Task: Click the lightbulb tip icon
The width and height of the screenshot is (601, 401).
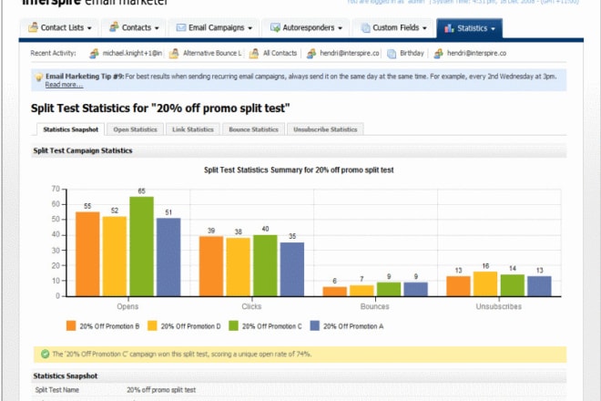Action: 39,77
